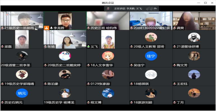216x111 pixels.
Task: Select 张杨's video tile
Action: coord(65,40)
